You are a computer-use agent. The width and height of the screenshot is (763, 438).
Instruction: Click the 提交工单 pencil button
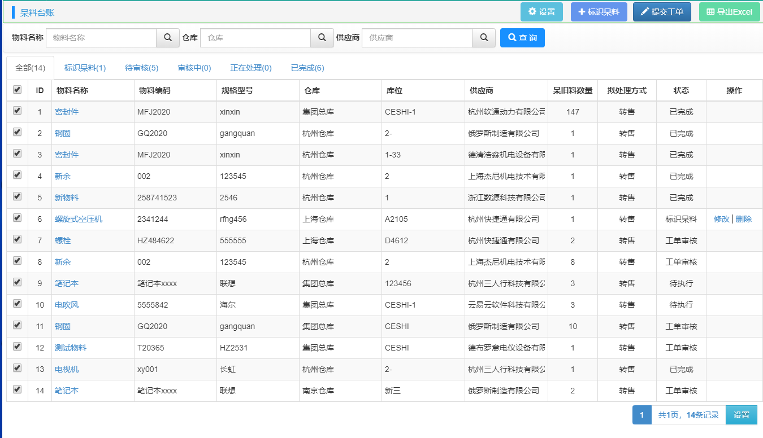662,12
